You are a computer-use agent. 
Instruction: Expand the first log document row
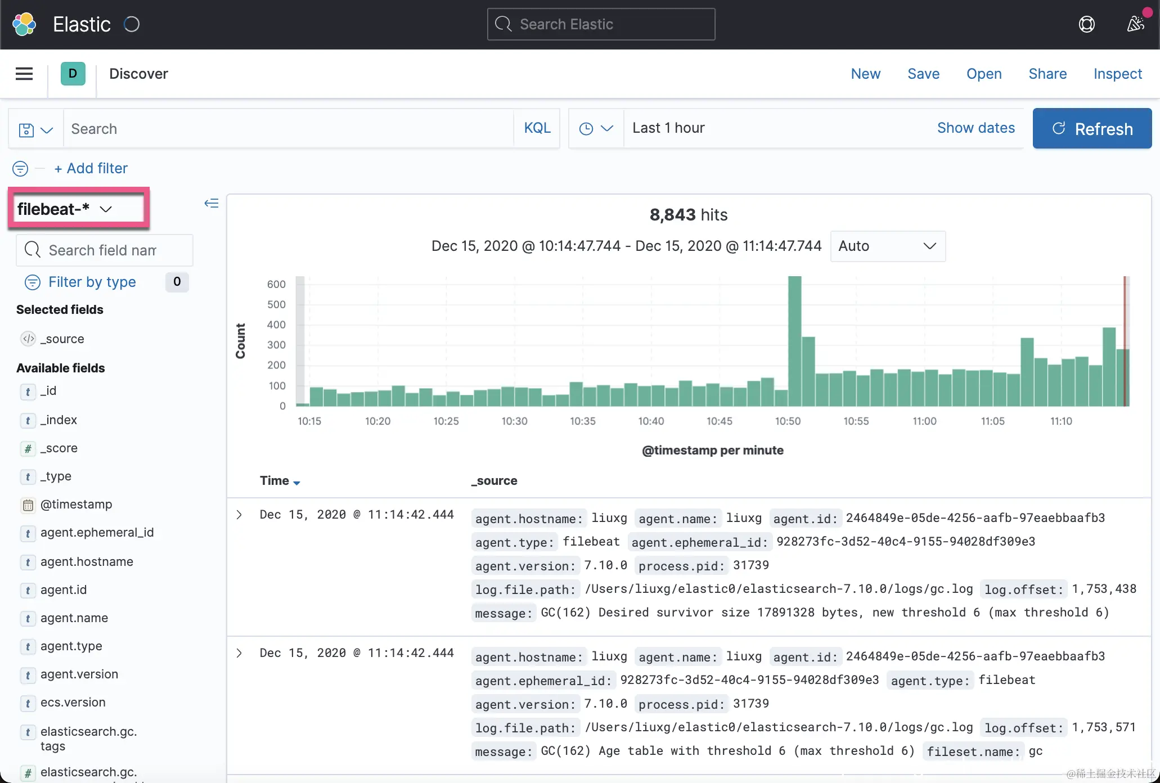tap(239, 515)
